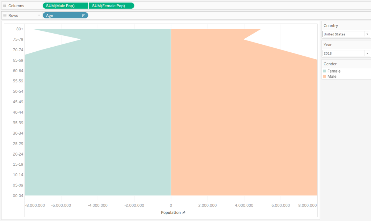
Task: Click the 40-44 age label
Action: pos(18,112)
